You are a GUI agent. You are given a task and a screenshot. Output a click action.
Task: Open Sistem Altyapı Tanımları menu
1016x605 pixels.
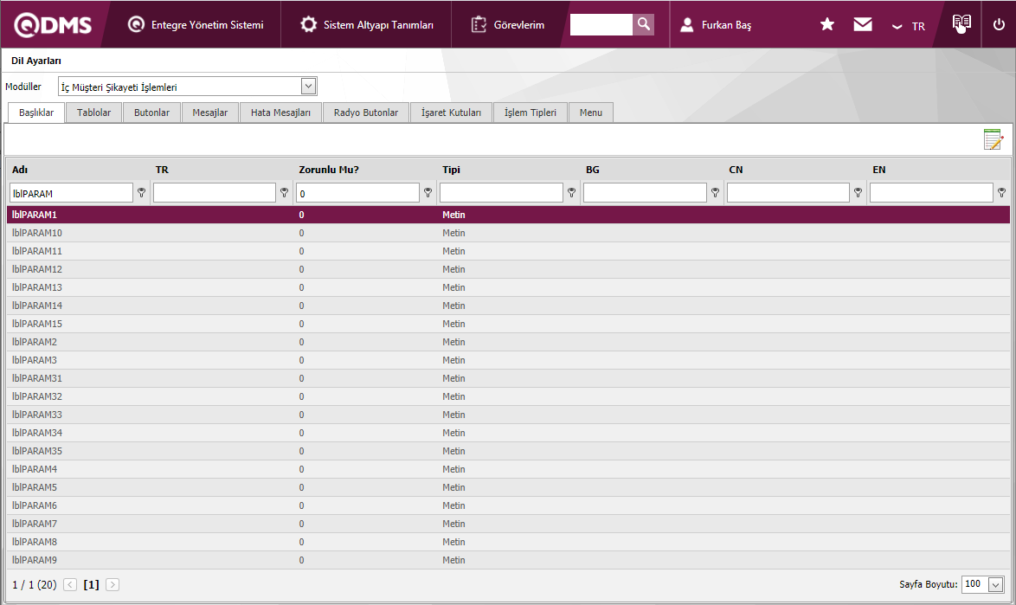pos(368,25)
